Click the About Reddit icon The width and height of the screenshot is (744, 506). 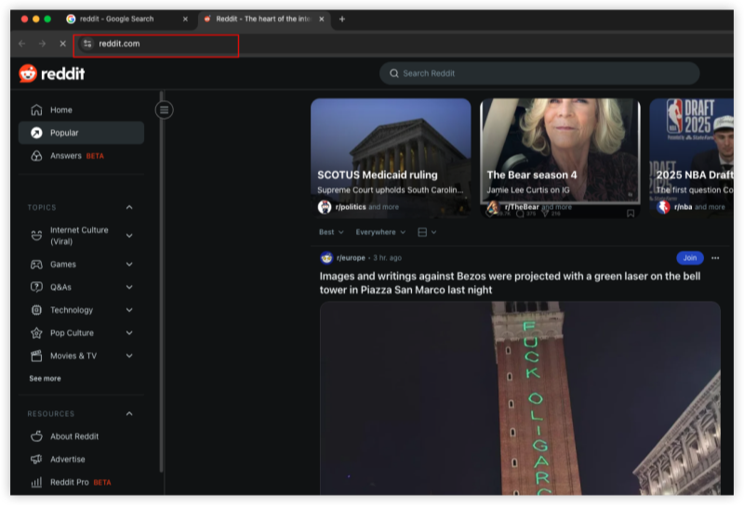pyautogui.click(x=36, y=436)
